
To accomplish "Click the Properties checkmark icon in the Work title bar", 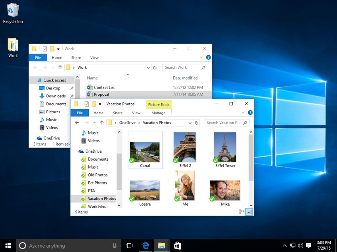I will (x=45, y=49).
